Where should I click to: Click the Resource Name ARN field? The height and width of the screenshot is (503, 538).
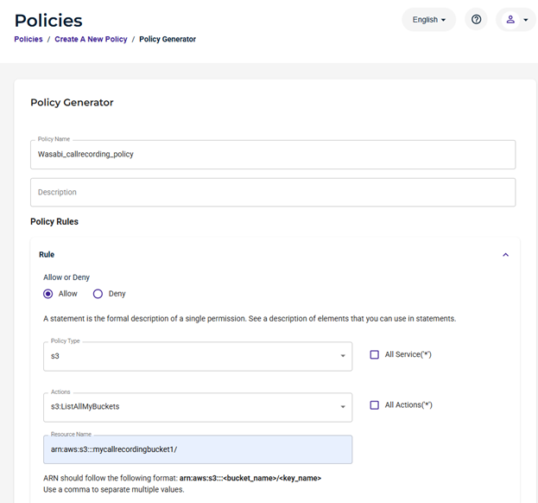pyautogui.click(x=198, y=449)
